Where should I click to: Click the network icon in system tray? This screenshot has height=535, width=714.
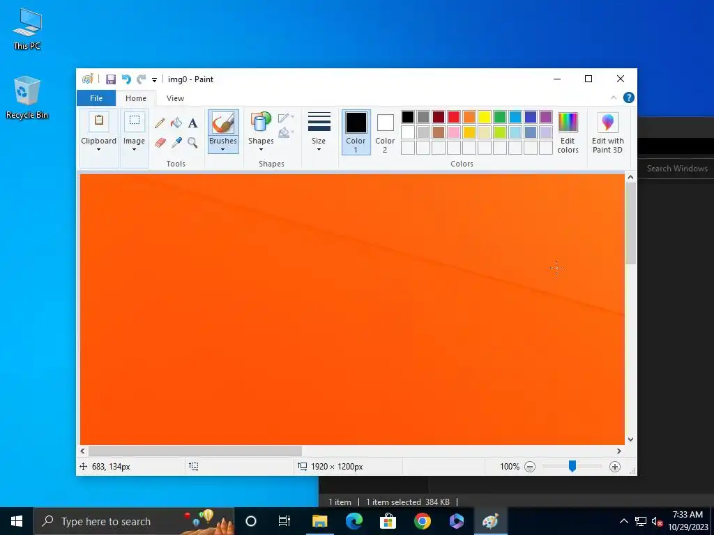[x=641, y=521]
